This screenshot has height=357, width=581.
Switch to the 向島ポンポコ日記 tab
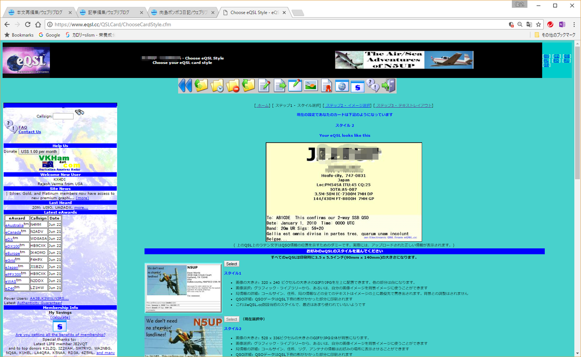coord(182,12)
